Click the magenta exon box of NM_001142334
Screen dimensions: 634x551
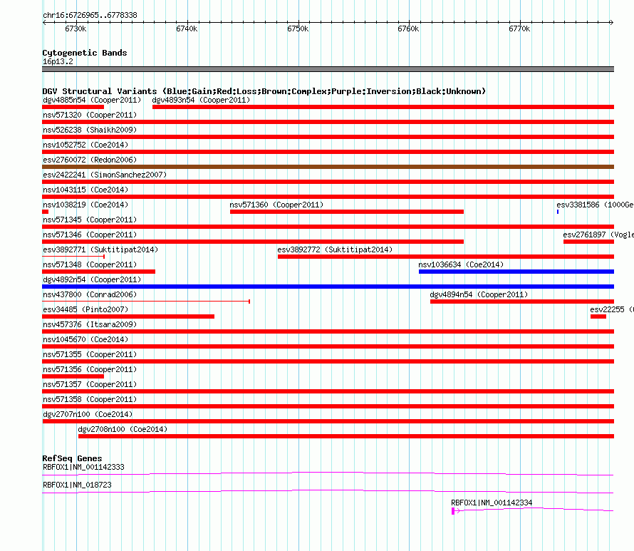point(453,511)
